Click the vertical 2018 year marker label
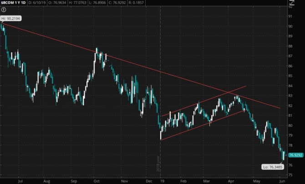 158,164
